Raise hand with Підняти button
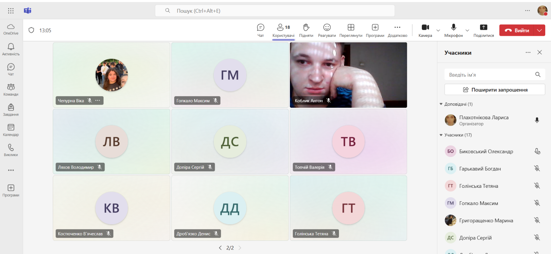This screenshot has width=551, height=254. (306, 30)
